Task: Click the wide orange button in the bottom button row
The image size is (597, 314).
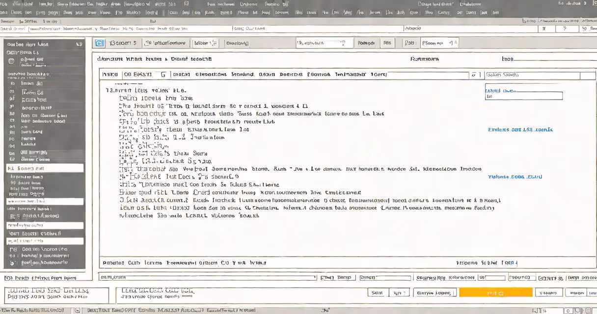Action: tap(496, 292)
